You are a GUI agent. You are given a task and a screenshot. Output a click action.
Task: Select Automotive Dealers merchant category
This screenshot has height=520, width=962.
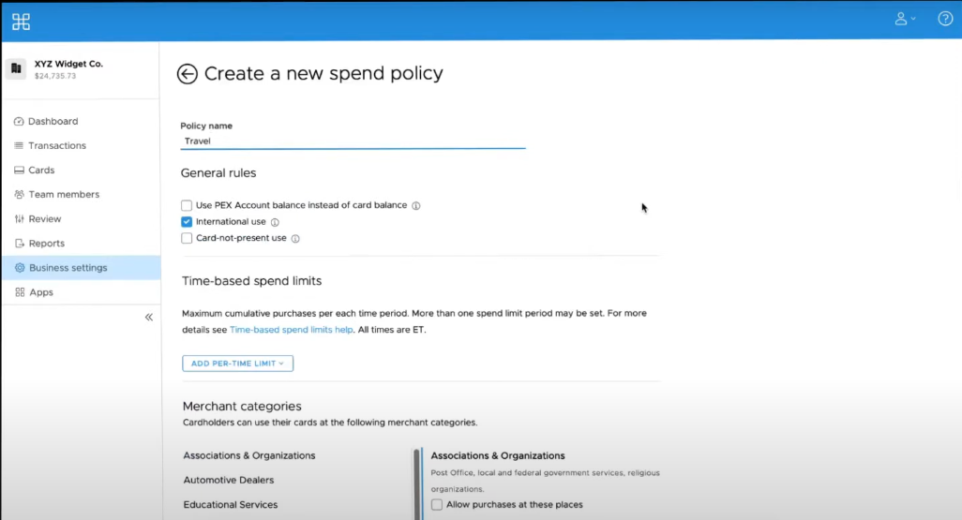click(x=229, y=480)
